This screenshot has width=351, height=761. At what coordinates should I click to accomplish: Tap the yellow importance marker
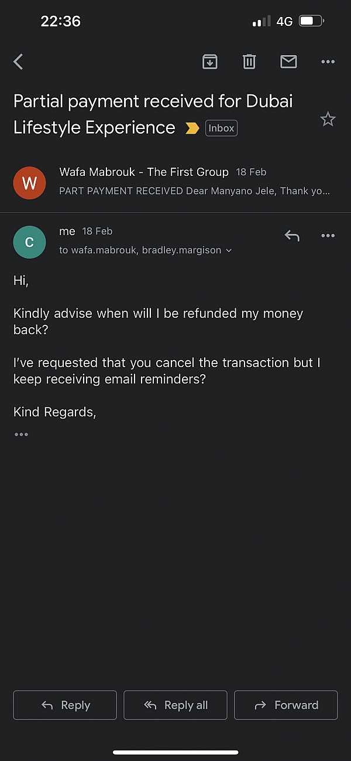pyautogui.click(x=192, y=128)
